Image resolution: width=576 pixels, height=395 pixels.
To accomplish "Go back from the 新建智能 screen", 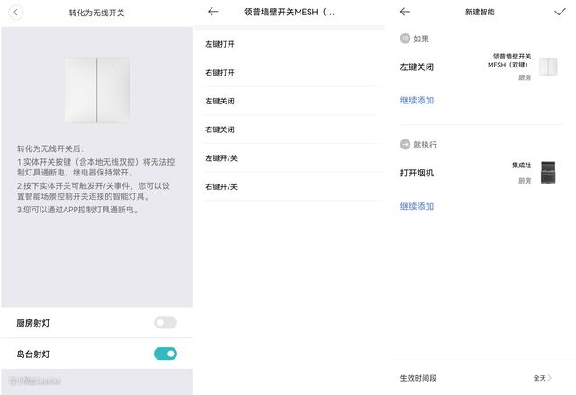I will tap(405, 13).
